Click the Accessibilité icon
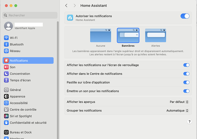This screenshot has width=197, height=139. [6, 103]
